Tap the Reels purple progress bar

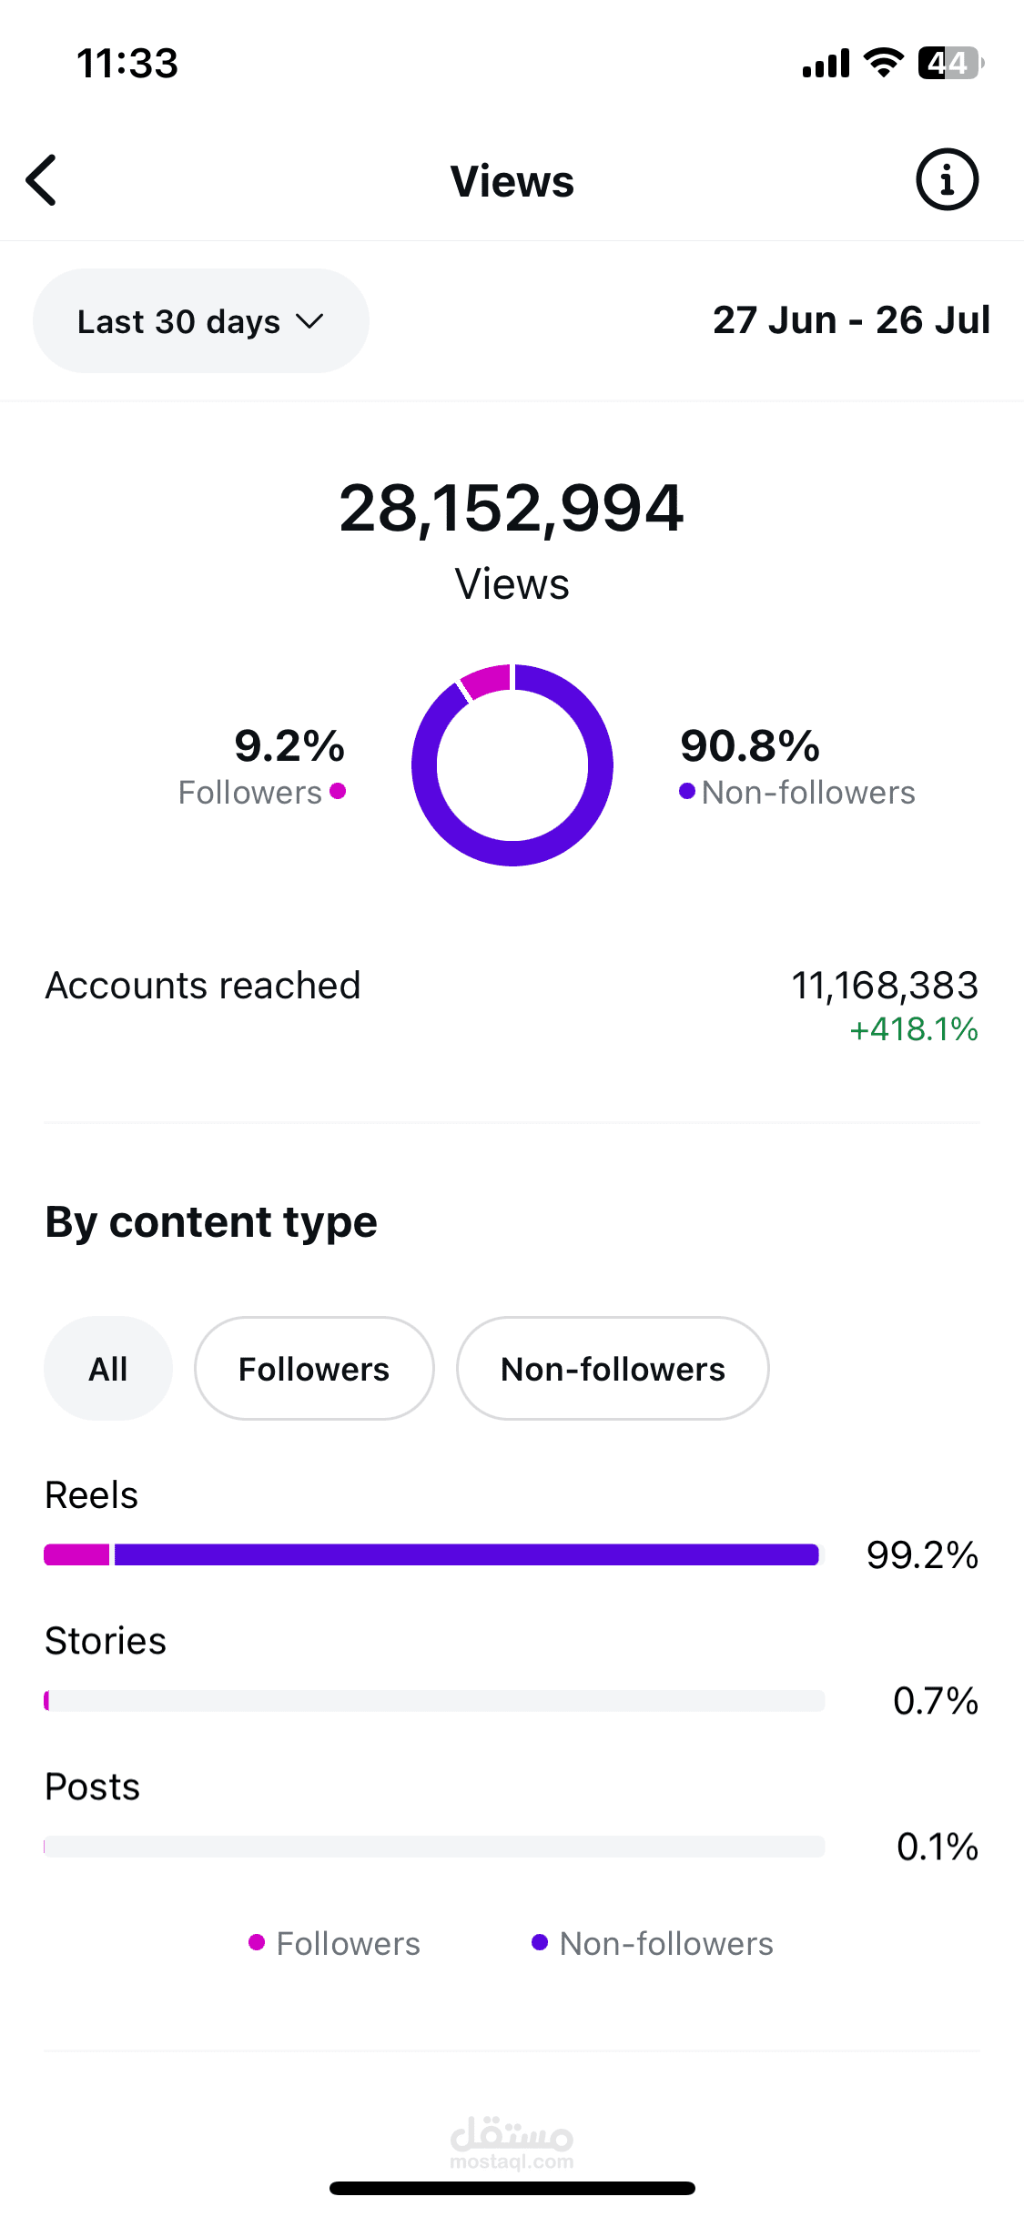tap(467, 1554)
